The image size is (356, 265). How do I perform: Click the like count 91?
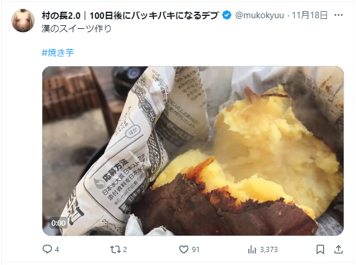[x=196, y=250]
